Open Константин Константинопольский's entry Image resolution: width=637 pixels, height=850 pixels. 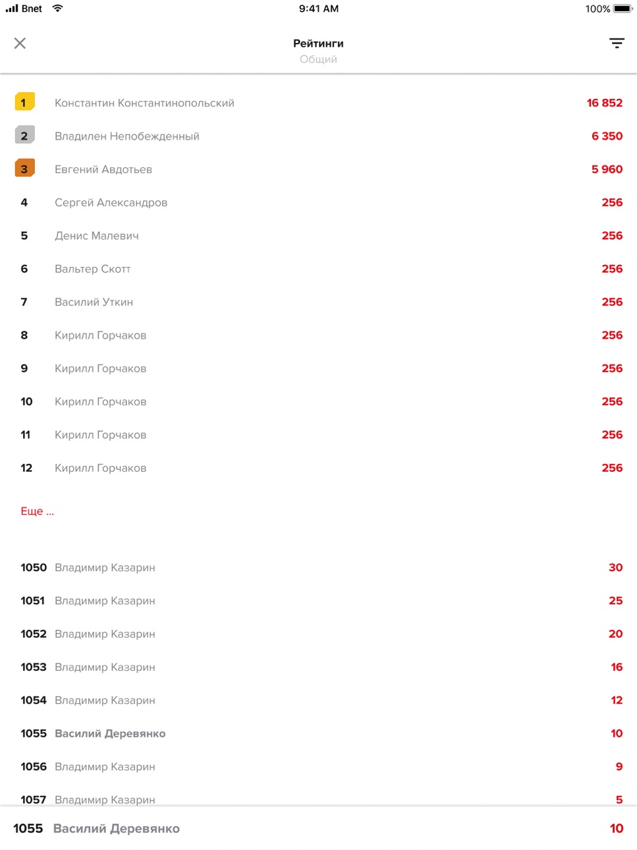[x=318, y=103]
